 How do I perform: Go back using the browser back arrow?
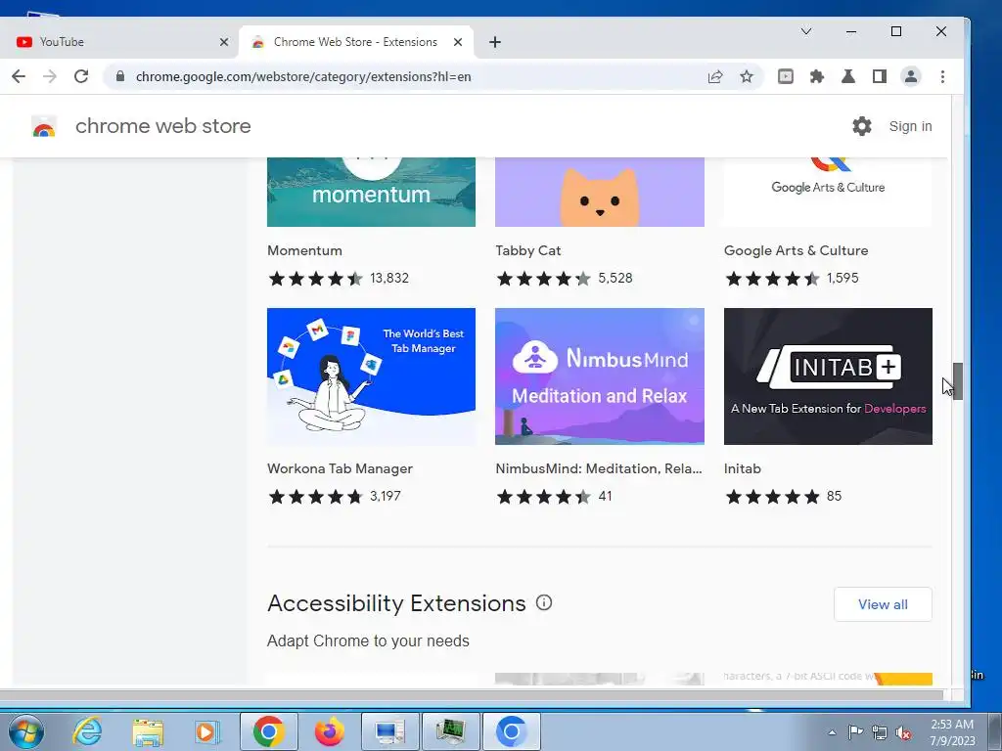pos(19,76)
